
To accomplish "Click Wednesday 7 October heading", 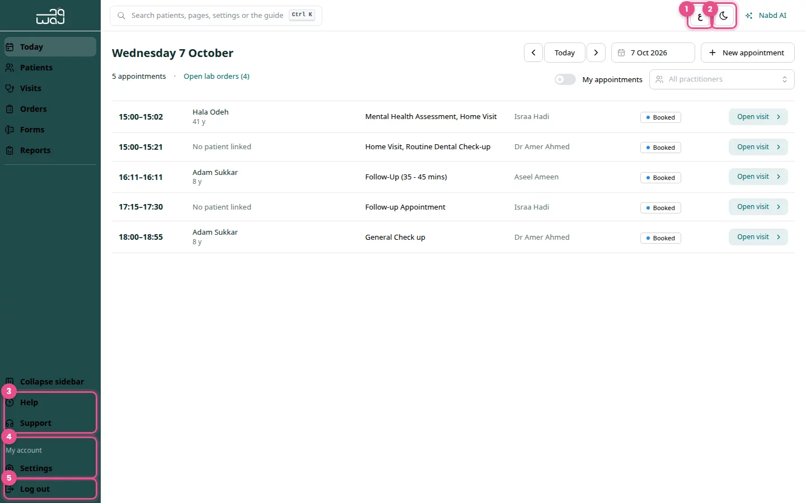I will pyautogui.click(x=172, y=53).
